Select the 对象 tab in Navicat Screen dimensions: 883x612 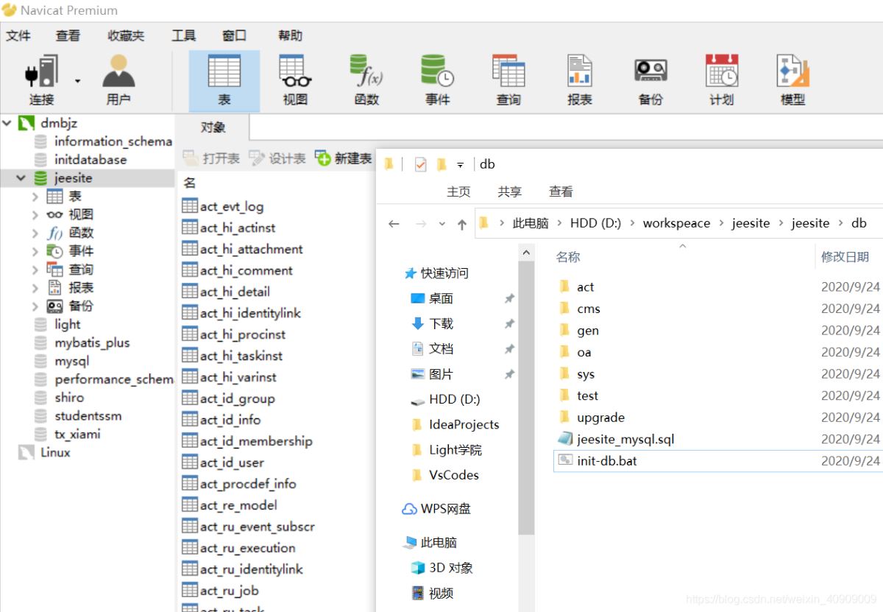click(213, 127)
